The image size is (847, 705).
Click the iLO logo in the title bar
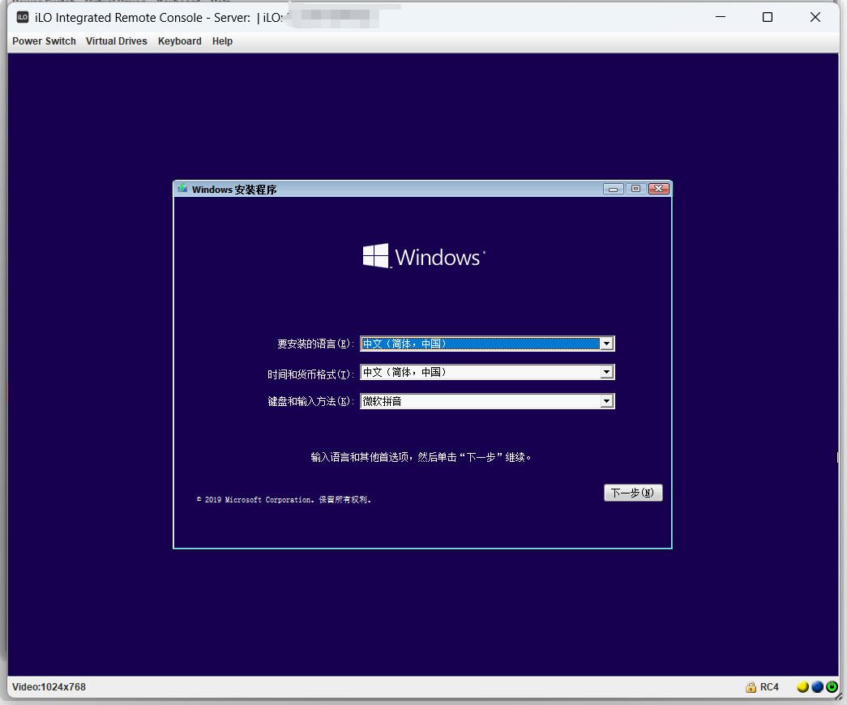[x=23, y=18]
